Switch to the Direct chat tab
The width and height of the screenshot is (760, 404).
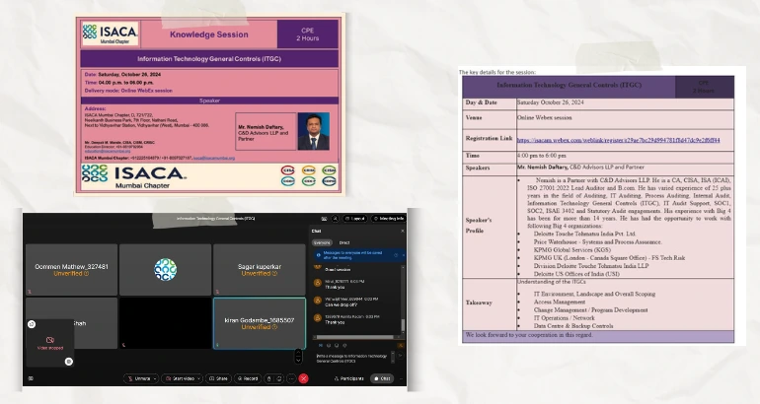tap(343, 241)
